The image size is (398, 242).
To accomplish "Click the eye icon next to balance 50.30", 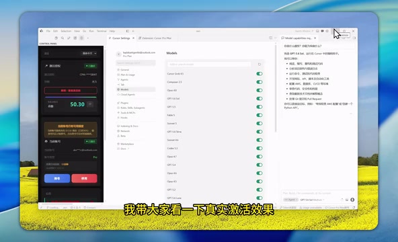I will point(90,104).
